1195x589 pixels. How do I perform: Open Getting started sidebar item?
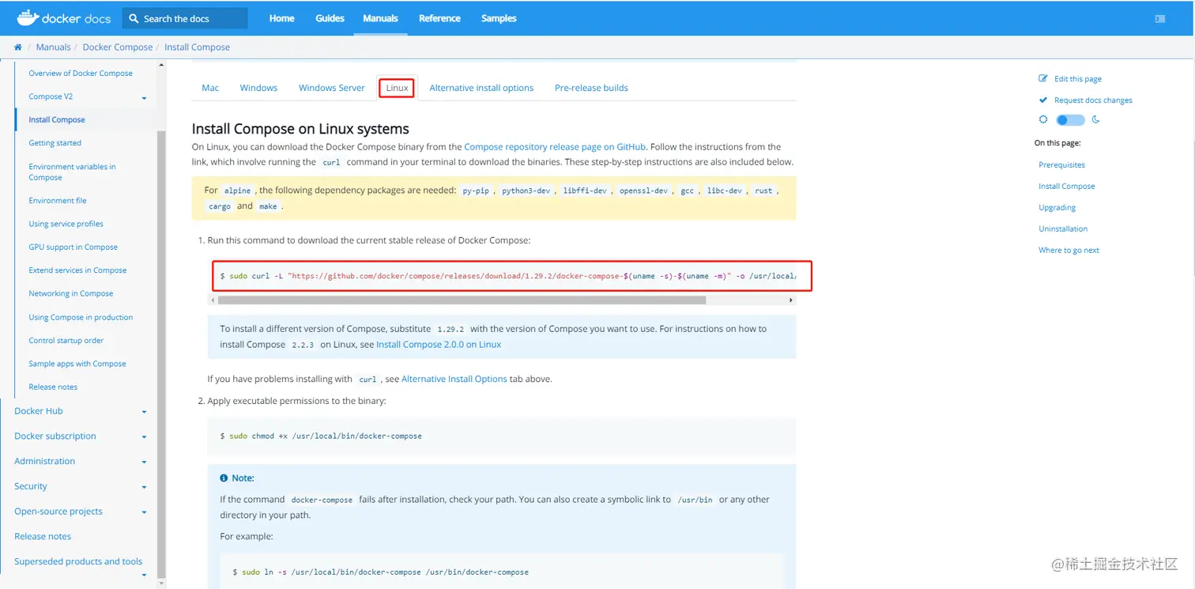[x=55, y=143]
